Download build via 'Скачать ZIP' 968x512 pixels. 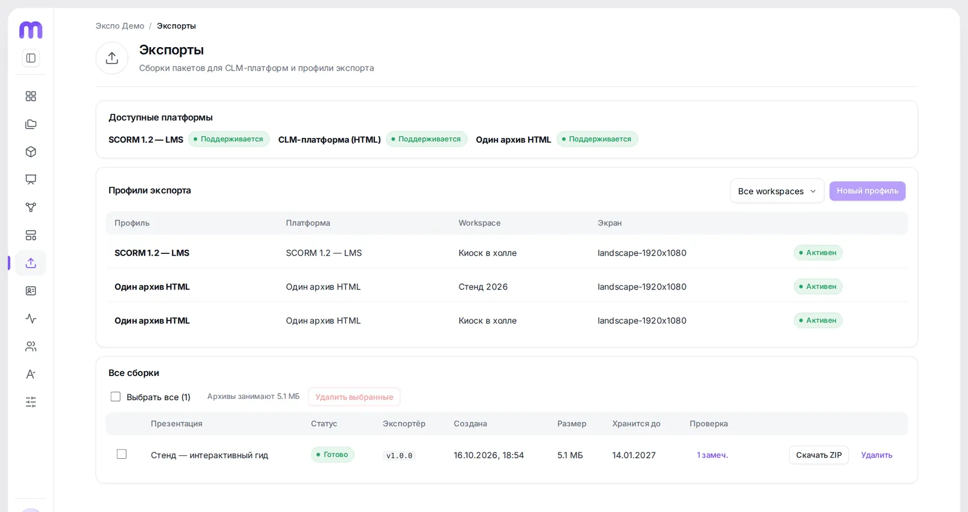[819, 455]
